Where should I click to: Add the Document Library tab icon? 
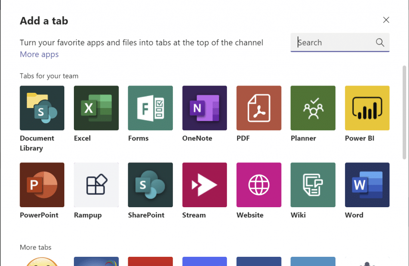coord(42,108)
